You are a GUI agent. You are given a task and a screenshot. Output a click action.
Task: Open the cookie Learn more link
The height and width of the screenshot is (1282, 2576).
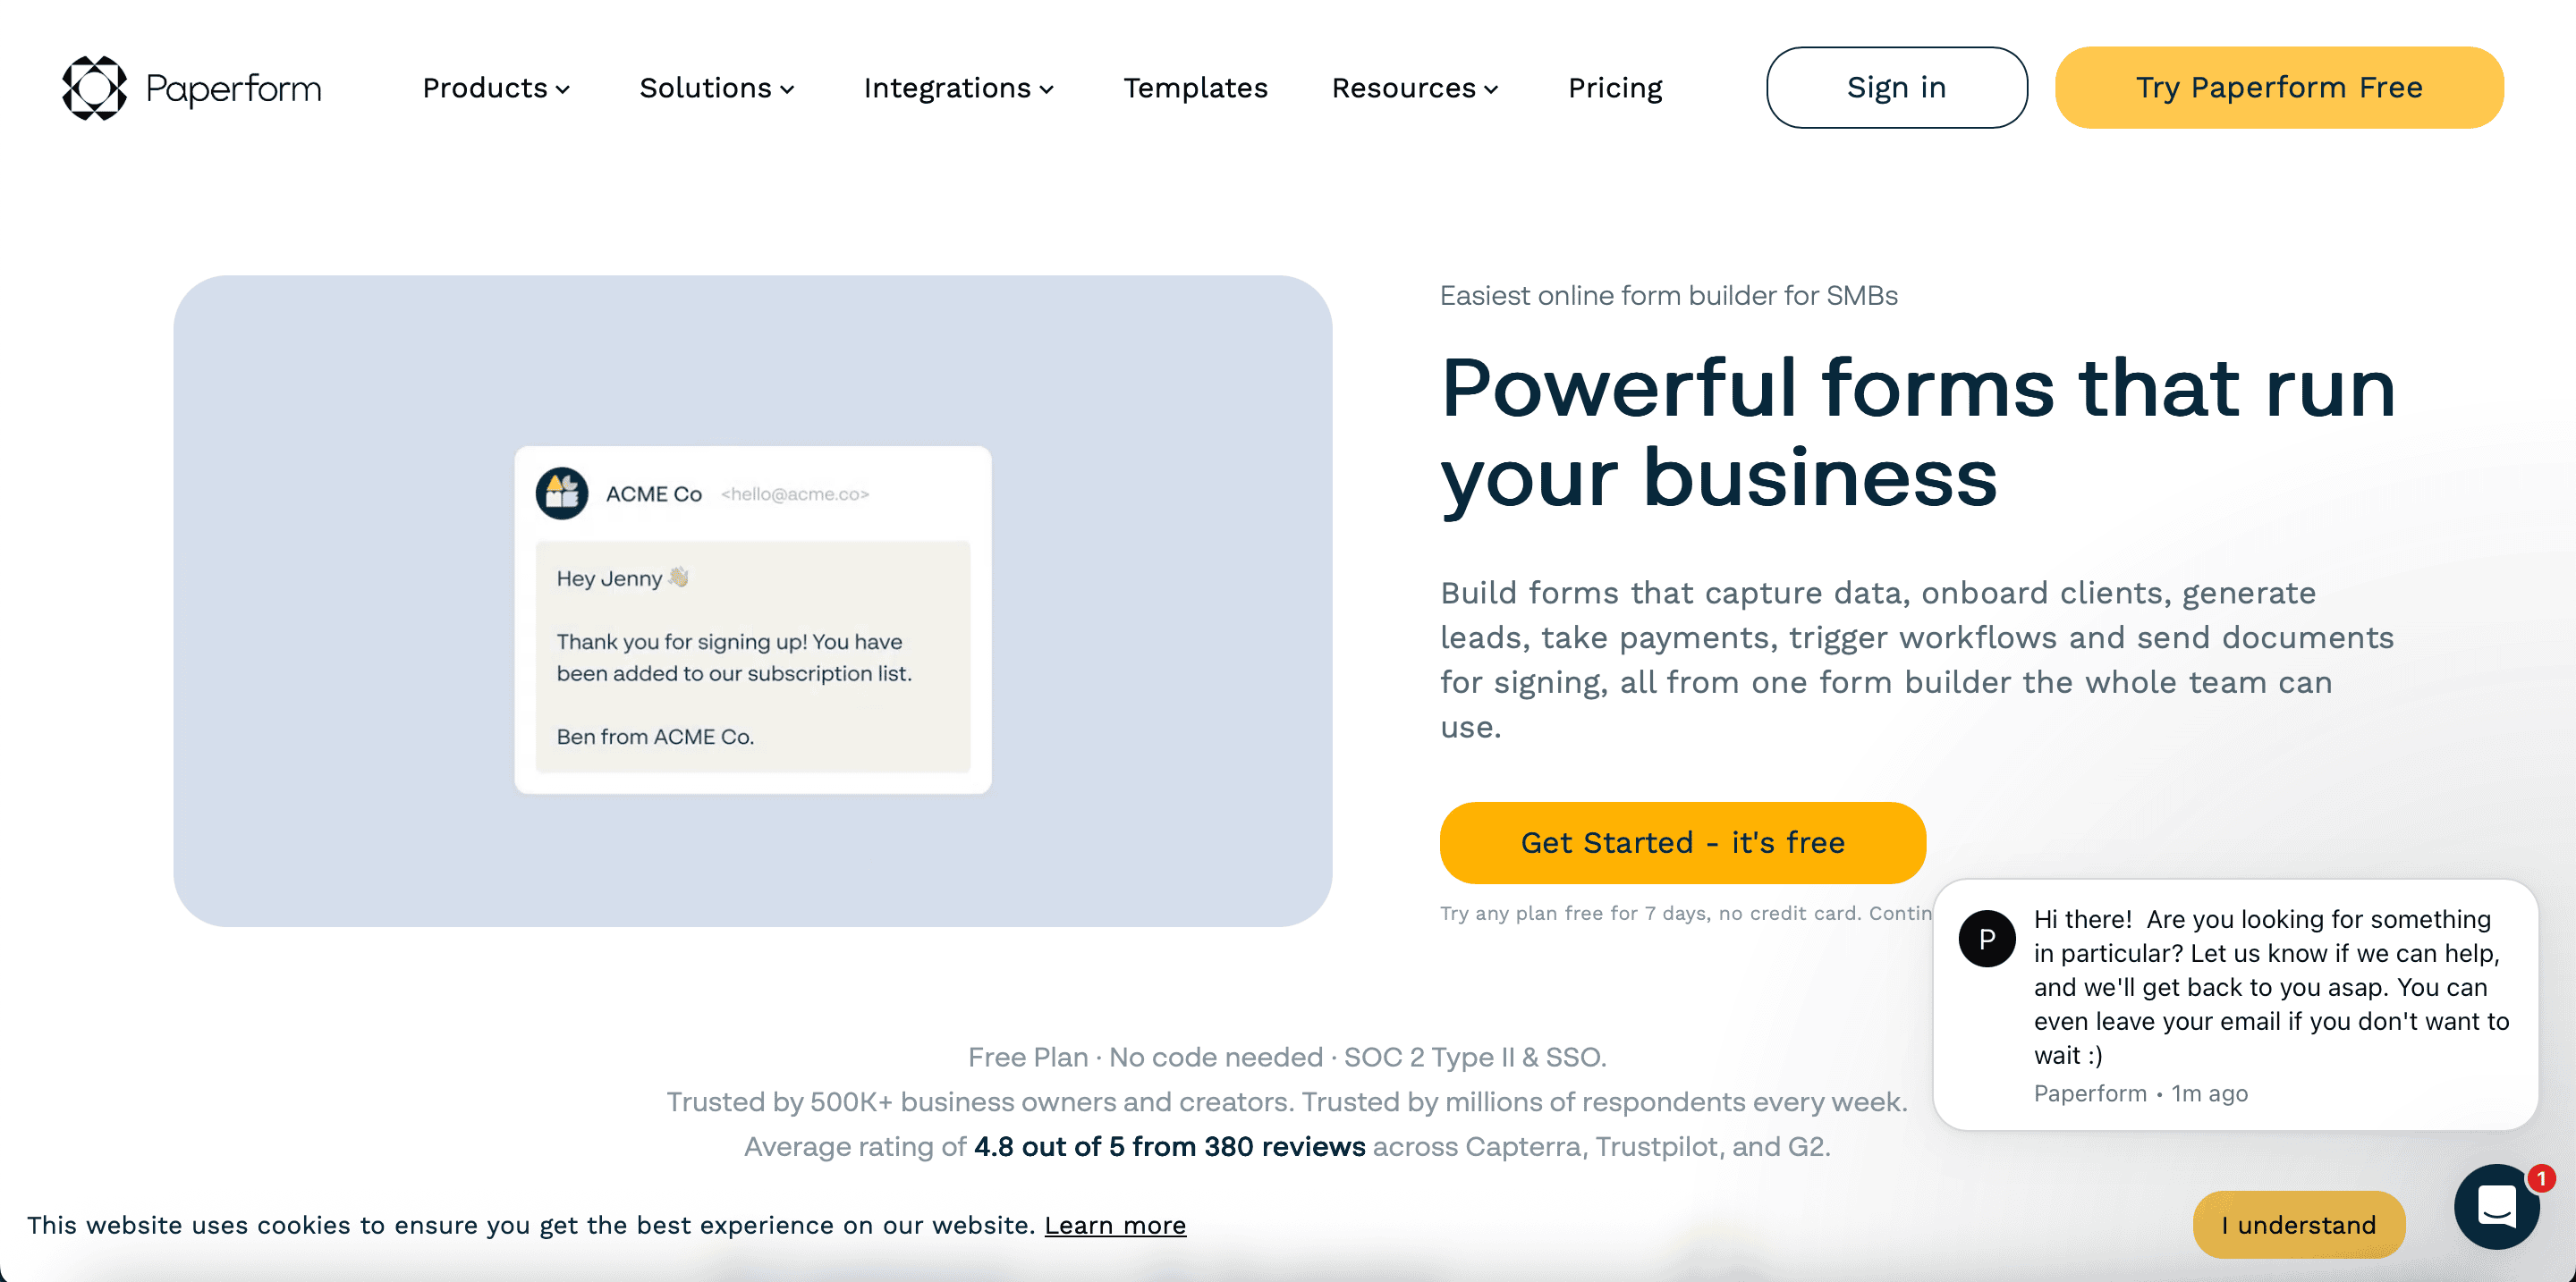1115,1225
